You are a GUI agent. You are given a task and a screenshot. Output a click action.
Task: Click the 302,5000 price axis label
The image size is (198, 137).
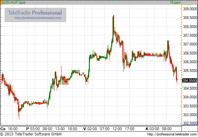click(x=190, y=123)
